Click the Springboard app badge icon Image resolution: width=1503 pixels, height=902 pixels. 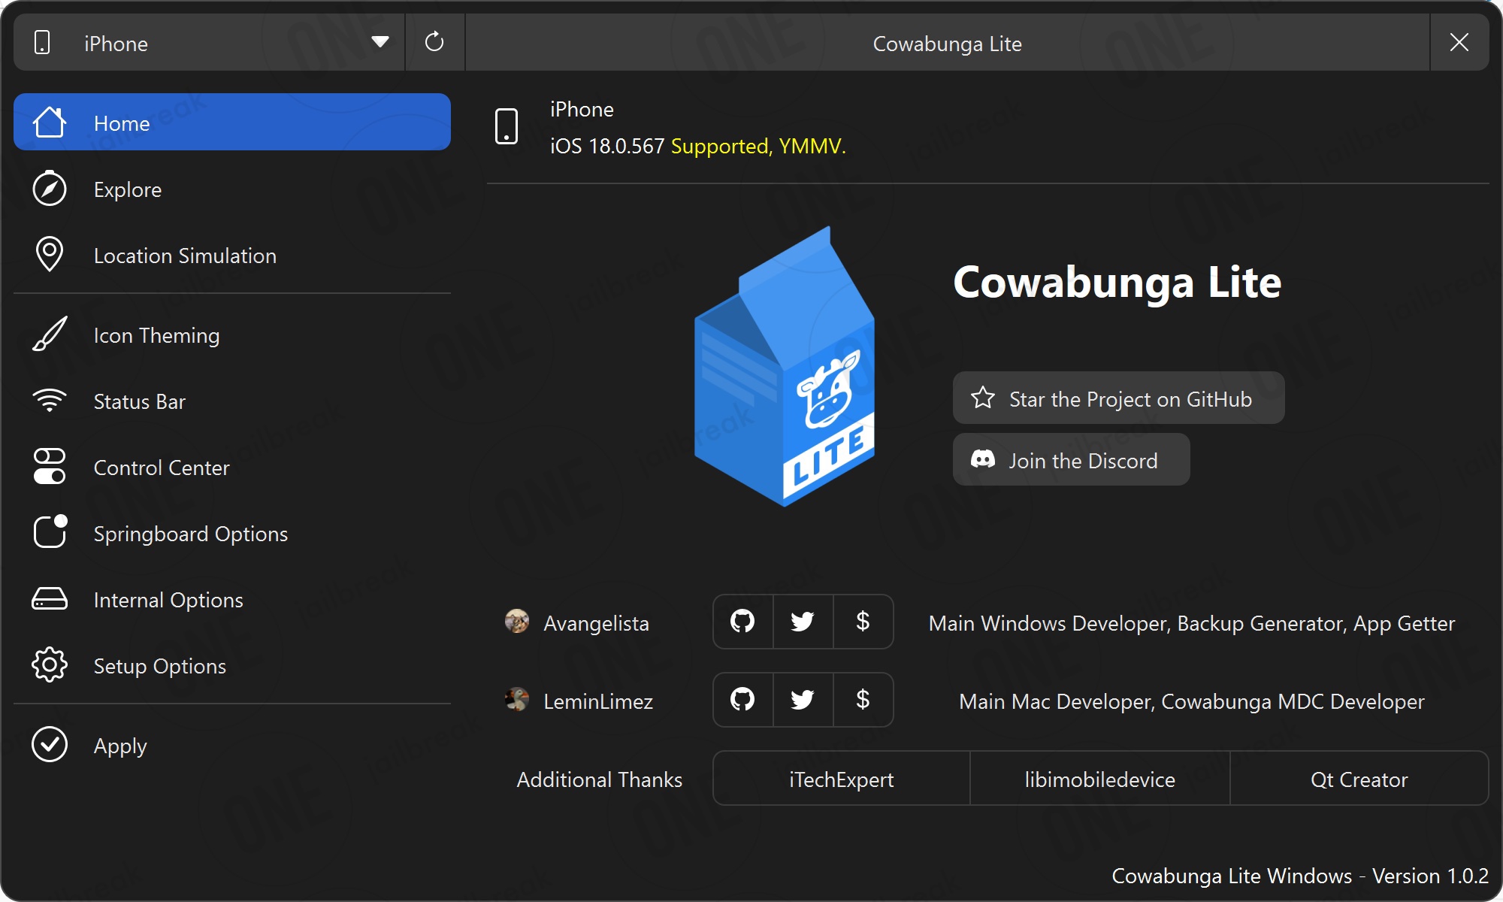click(x=50, y=531)
